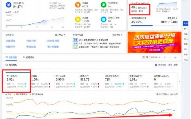Click the blue paid sub-orders icon

[x=104, y=19]
